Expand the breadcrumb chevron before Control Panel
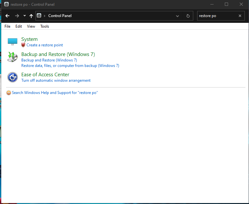 tap(44, 16)
